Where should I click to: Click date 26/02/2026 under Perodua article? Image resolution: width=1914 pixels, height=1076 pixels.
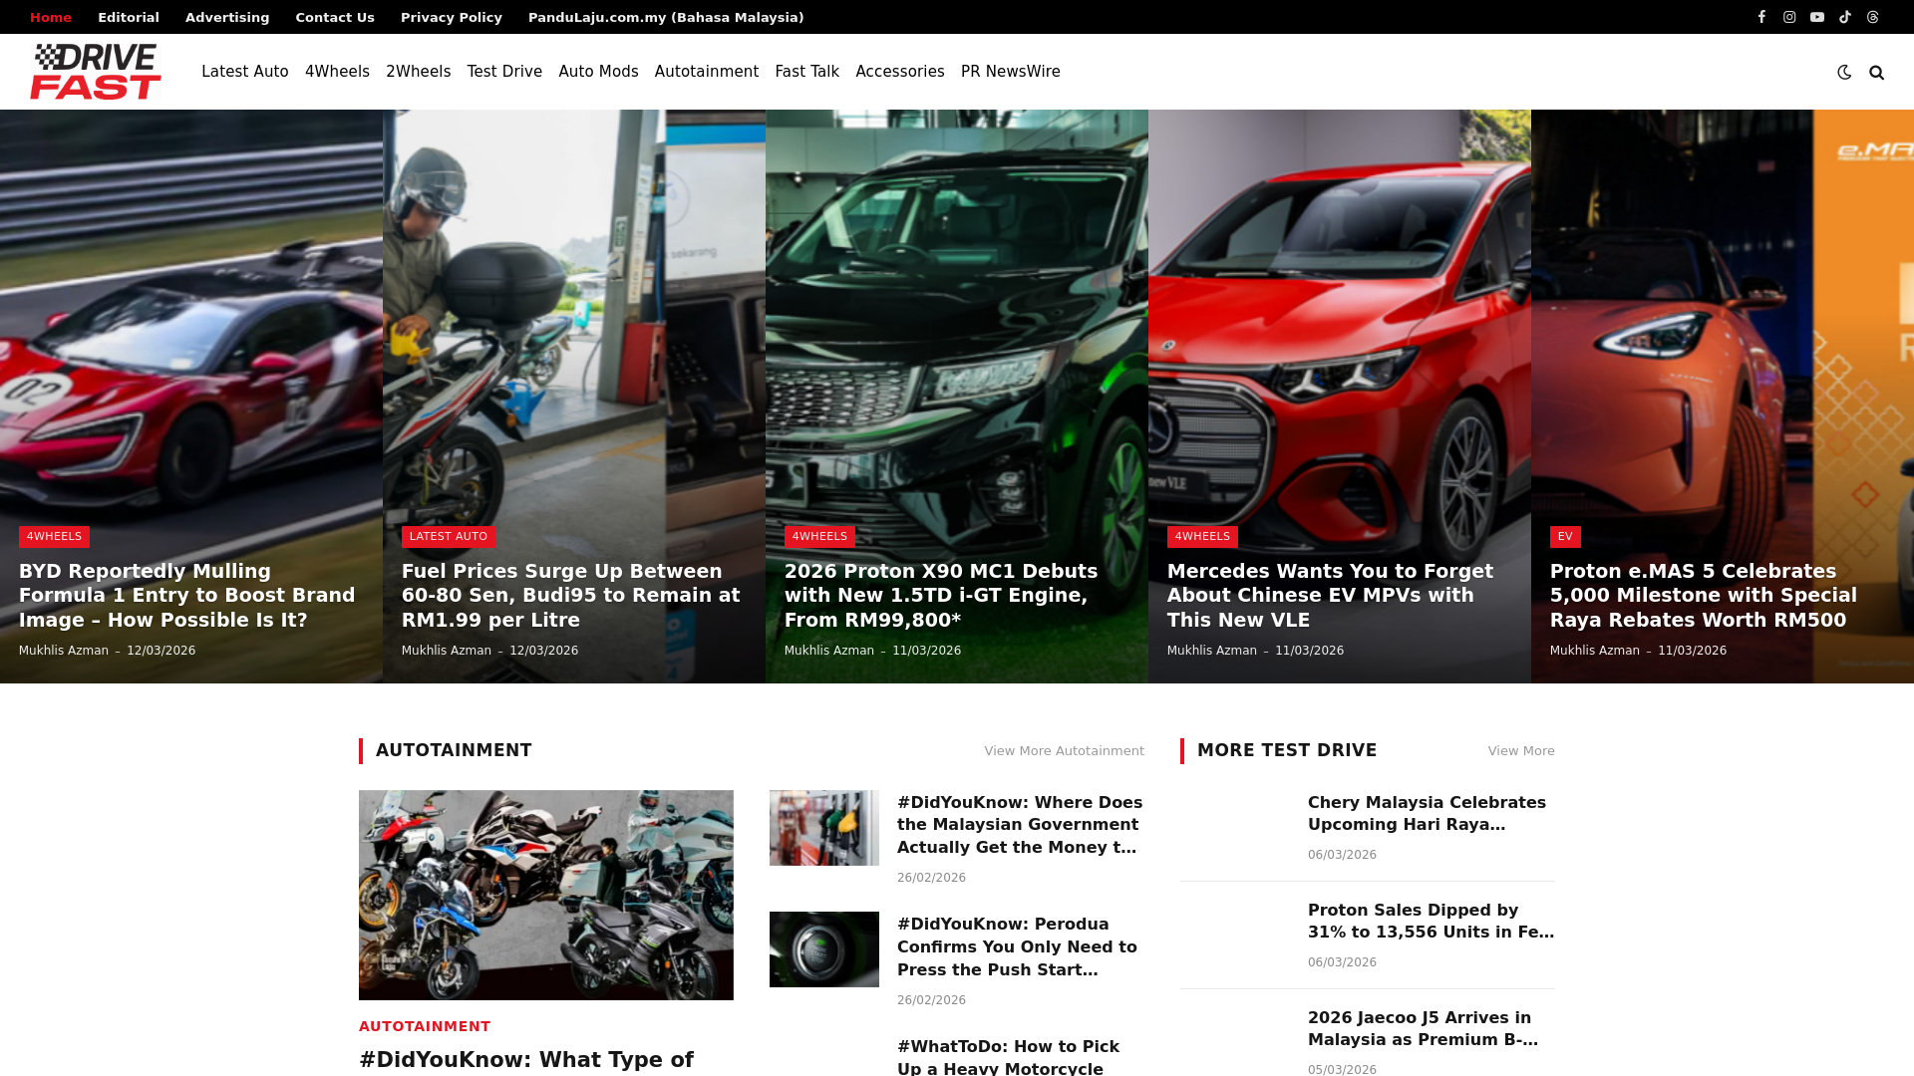[x=931, y=1000]
